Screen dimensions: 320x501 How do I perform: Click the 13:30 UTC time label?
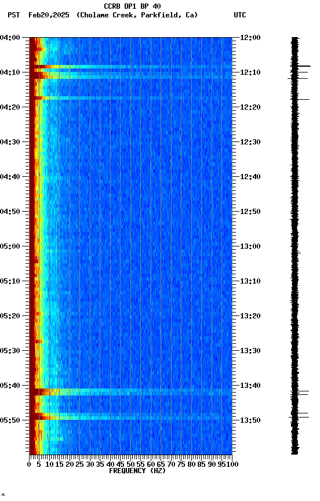pyautogui.click(x=250, y=351)
